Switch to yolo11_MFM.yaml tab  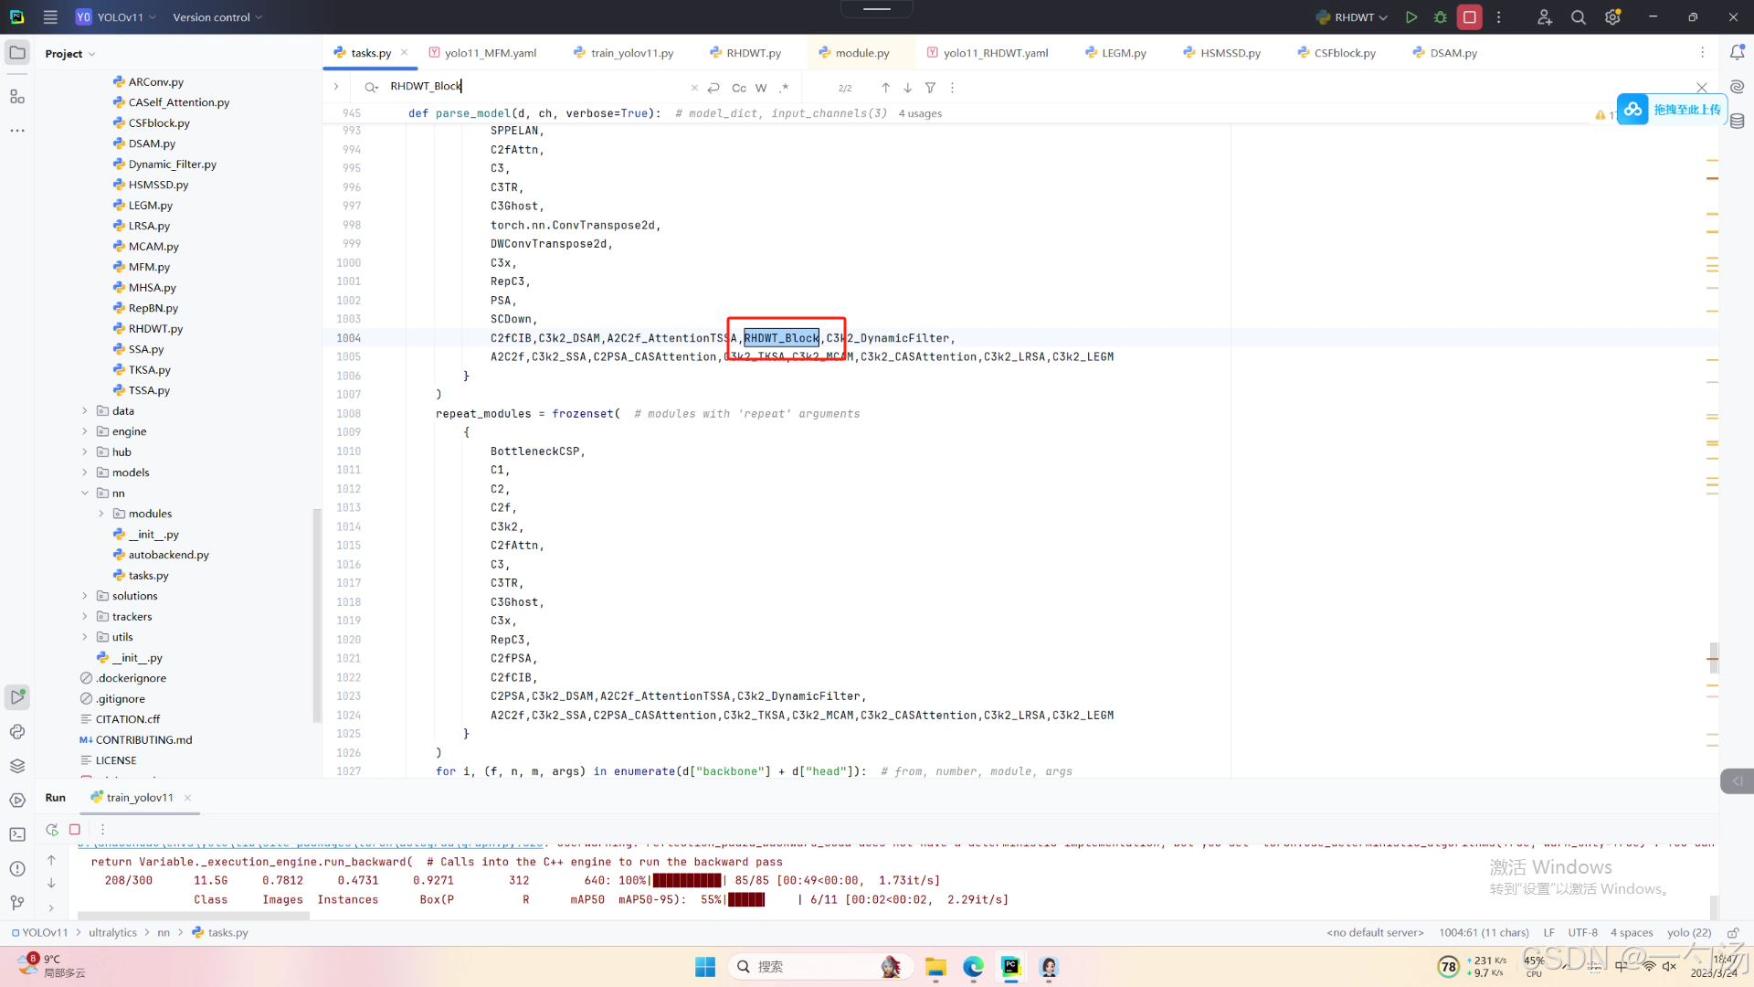490,53
